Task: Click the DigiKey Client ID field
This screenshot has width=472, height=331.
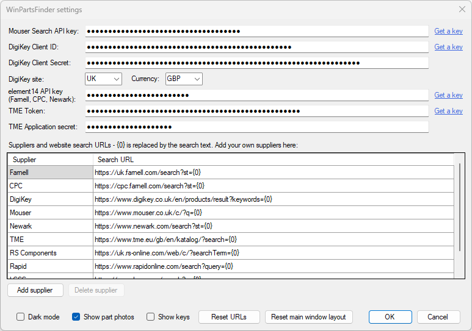Action: pyautogui.click(x=257, y=47)
